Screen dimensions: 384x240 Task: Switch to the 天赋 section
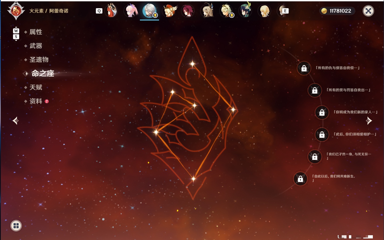[36, 87]
